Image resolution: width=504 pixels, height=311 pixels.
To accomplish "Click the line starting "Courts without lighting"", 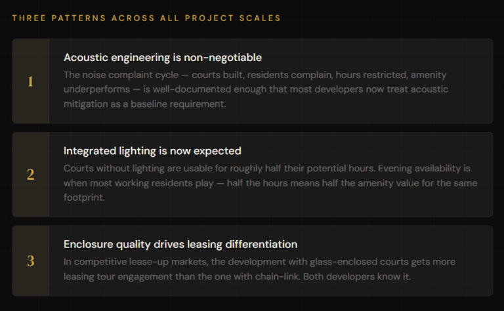I will (x=266, y=168).
